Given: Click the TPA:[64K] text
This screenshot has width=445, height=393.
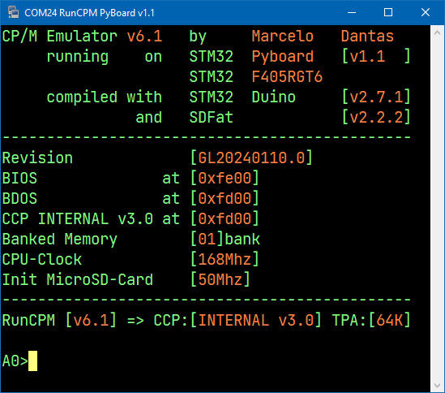Looking at the screenshot, I should [x=371, y=320].
